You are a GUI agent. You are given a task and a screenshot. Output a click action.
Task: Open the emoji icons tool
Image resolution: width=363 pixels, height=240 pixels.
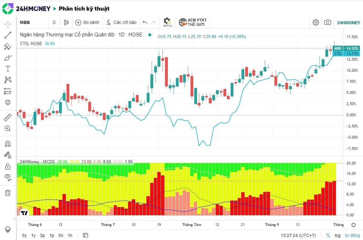8,102
